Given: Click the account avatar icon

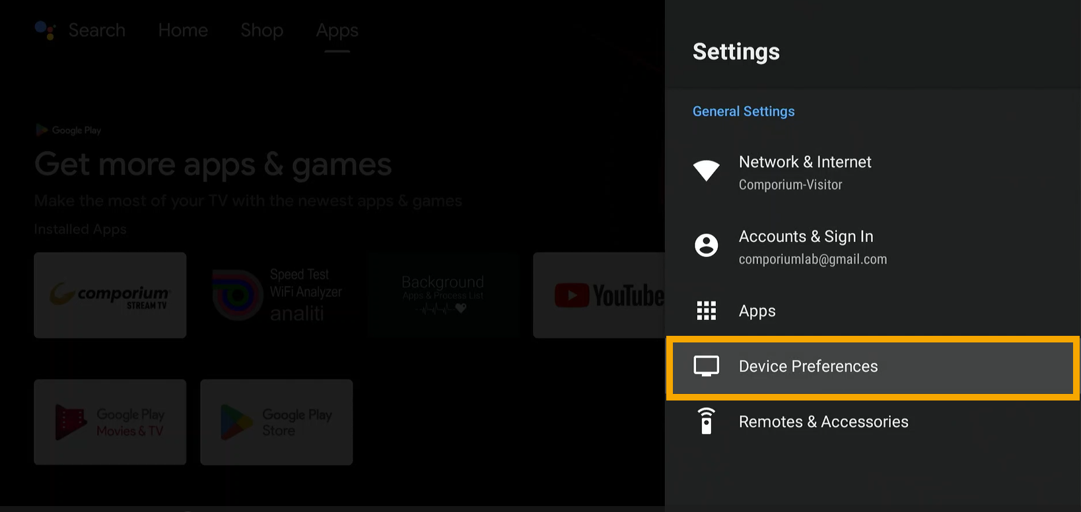Looking at the screenshot, I should [x=706, y=245].
